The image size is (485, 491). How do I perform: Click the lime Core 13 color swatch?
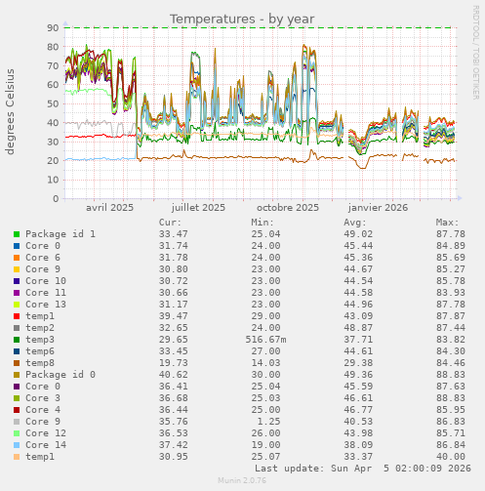click(x=17, y=305)
